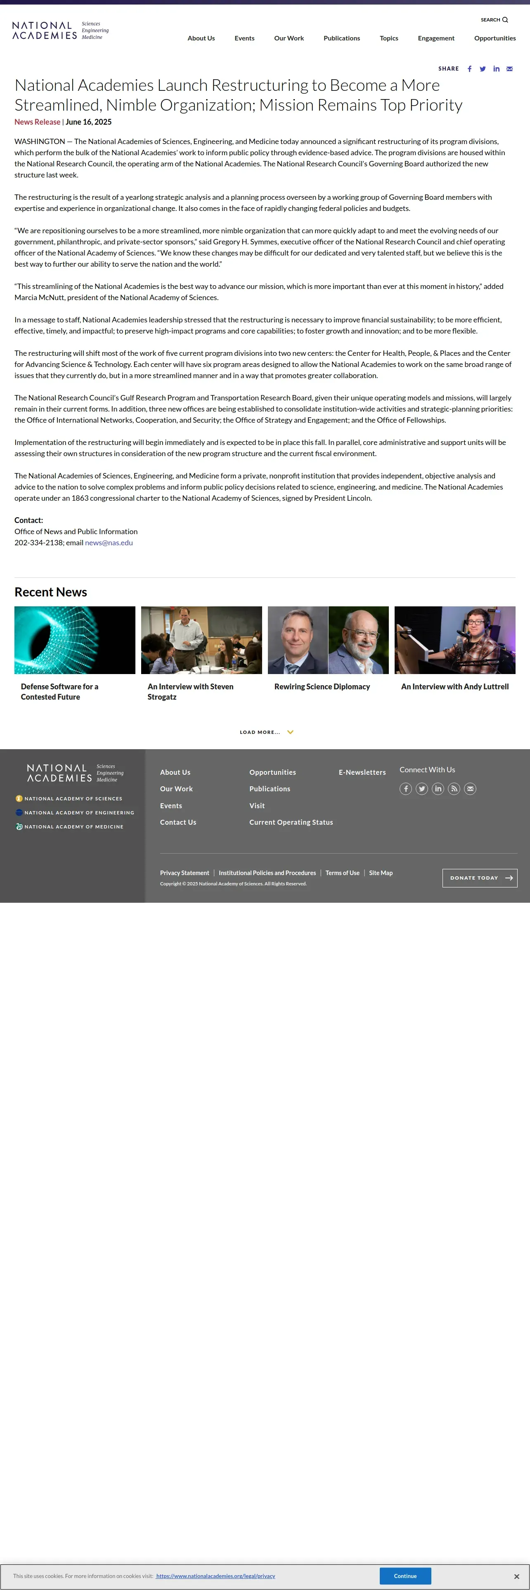Open Site Map link
The width and height of the screenshot is (530, 1590).
pyautogui.click(x=381, y=873)
